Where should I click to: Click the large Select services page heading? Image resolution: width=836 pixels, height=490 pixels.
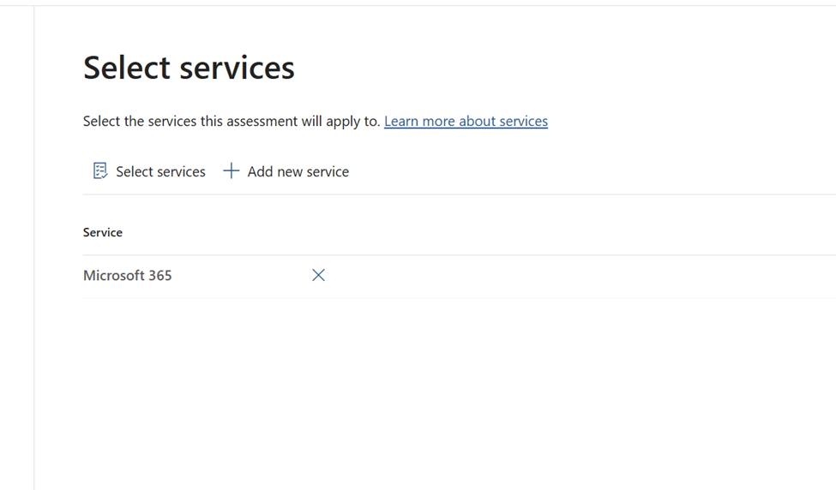tap(189, 68)
